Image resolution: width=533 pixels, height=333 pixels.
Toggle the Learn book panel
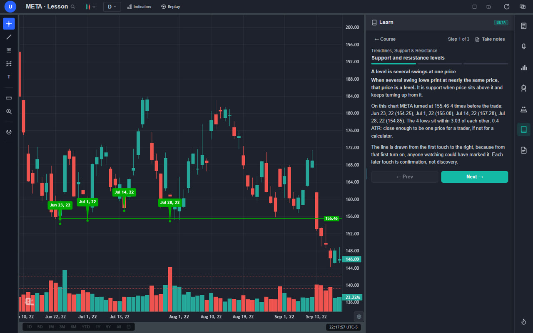coord(524,129)
